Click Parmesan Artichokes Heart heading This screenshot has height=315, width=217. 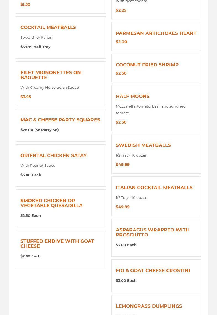point(156,33)
